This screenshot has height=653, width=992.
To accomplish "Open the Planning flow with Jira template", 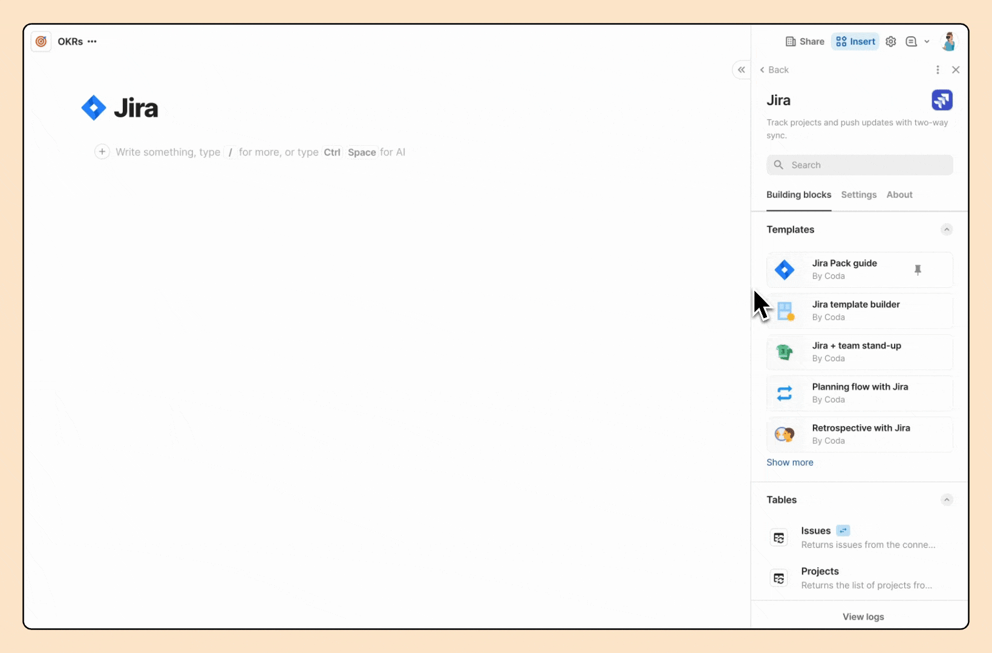I will point(860,393).
